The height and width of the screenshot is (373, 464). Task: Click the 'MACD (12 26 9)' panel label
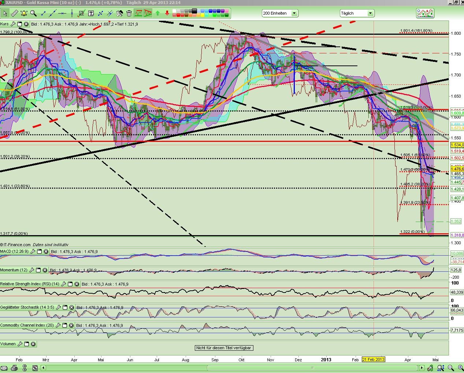click(14, 252)
